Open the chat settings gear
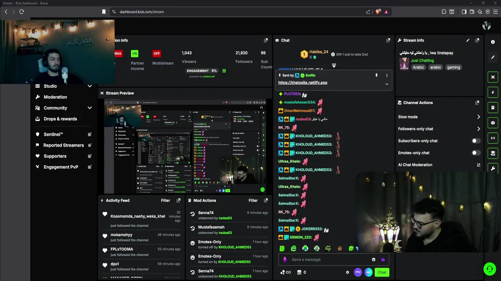Screen dimensions: 501x281 [x=347, y=272]
